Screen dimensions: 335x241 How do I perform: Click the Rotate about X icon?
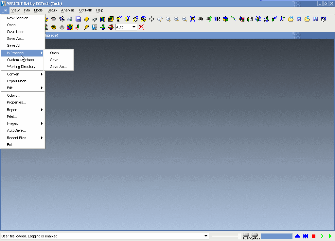point(119,19)
